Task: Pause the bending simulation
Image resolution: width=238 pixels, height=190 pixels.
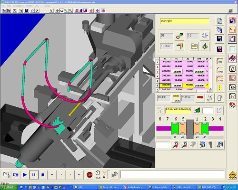Action: (34, 175)
